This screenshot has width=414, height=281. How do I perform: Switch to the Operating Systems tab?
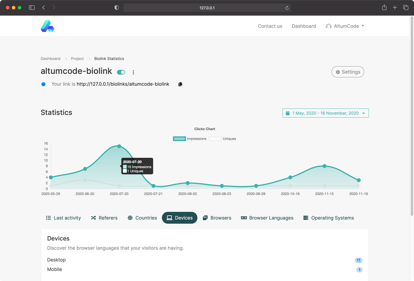coord(329,218)
